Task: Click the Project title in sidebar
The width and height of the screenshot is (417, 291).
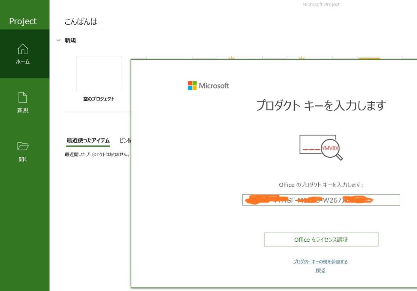Action: [x=23, y=21]
